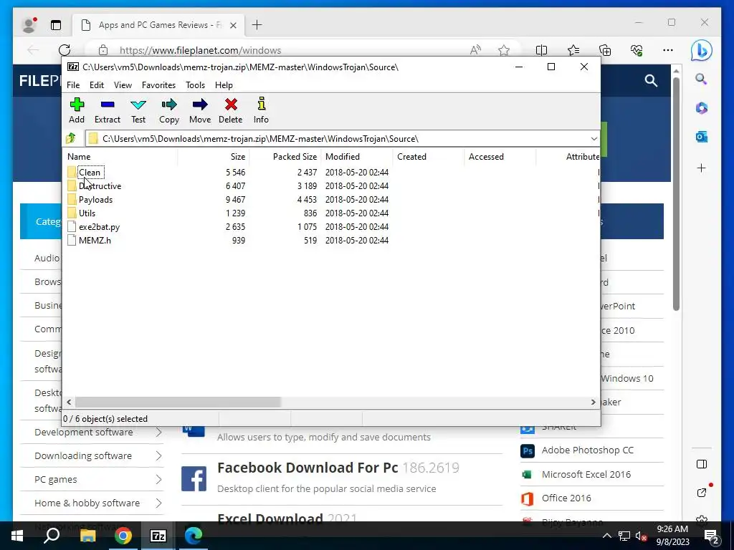The height and width of the screenshot is (550, 734).
Task: Open the Microsoft Excel 2016 link
Action: click(586, 474)
